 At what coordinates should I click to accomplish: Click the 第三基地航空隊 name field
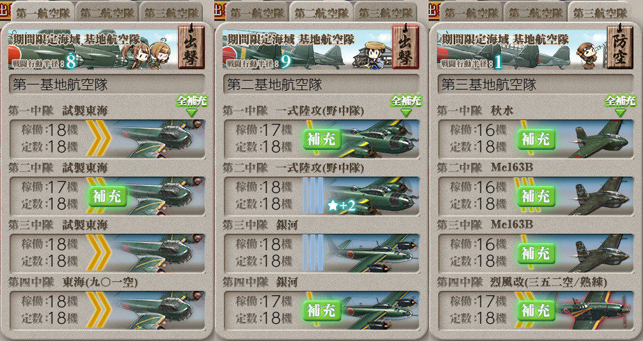click(536, 84)
